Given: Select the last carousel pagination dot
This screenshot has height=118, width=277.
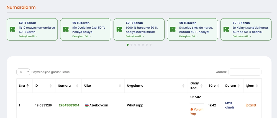Looking at the screenshot, I should (x=150, y=45).
